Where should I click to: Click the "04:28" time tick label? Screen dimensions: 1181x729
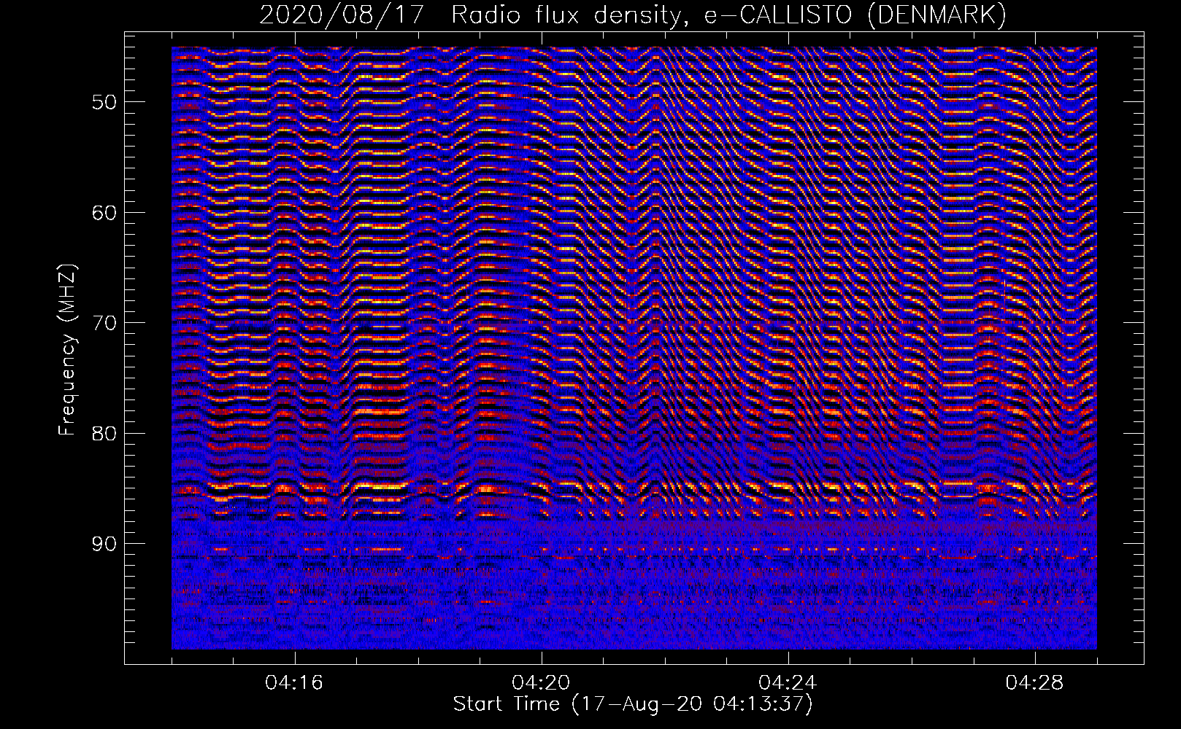[1034, 683]
